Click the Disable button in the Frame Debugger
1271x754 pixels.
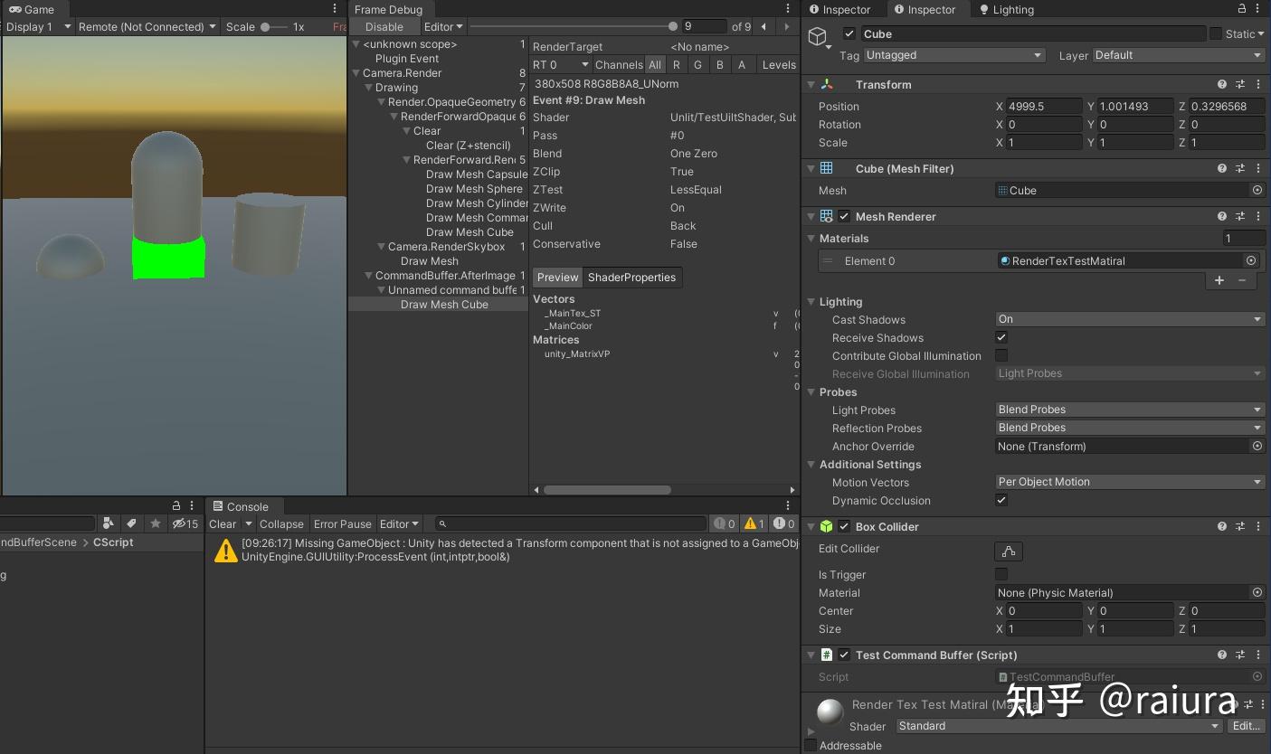click(x=386, y=26)
